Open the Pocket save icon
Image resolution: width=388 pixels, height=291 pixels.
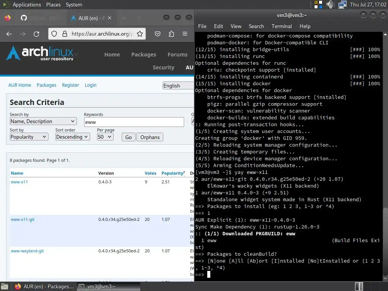[158, 34]
